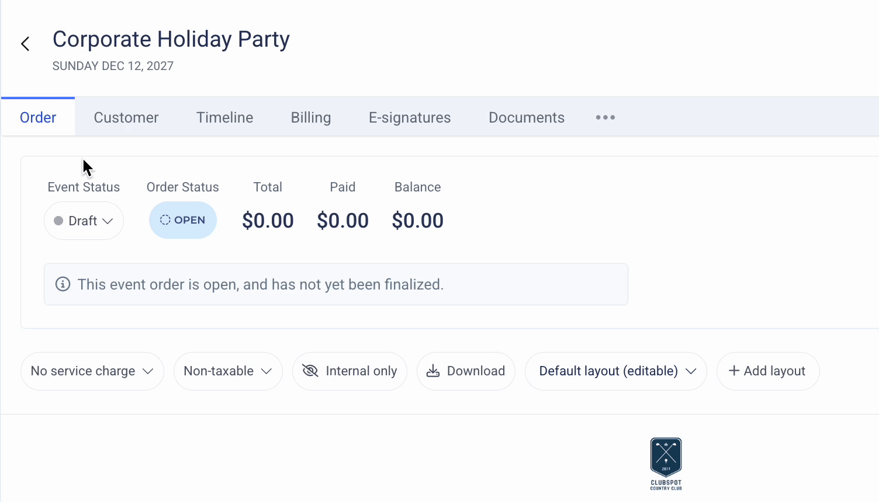Open the three-dot more tabs menu
The height and width of the screenshot is (502, 879).
pos(605,117)
